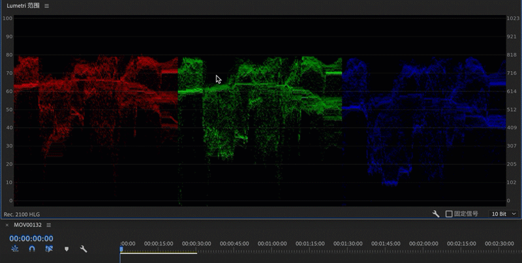Add a marker with the marker icon
Viewport: 522px width, 263px height.
coord(67,249)
